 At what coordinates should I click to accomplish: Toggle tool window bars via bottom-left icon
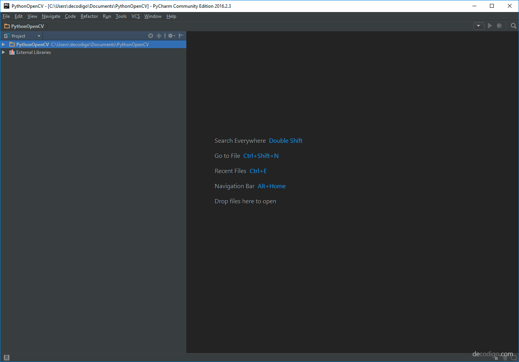pyautogui.click(x=6, y=357)
